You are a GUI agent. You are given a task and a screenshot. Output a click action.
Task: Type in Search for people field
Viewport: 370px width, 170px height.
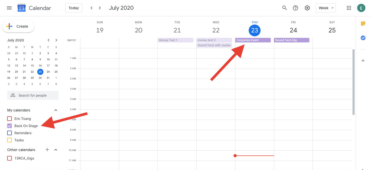pyautogui.click(x=33, y=95)
